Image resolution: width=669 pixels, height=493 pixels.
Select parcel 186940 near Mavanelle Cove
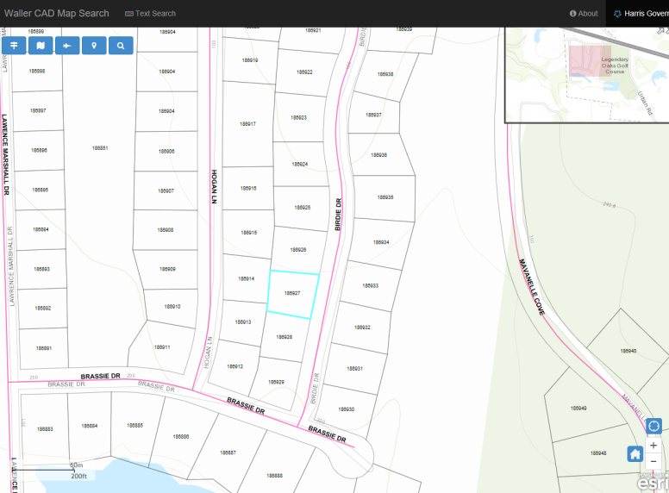click(x=628, y=351)
